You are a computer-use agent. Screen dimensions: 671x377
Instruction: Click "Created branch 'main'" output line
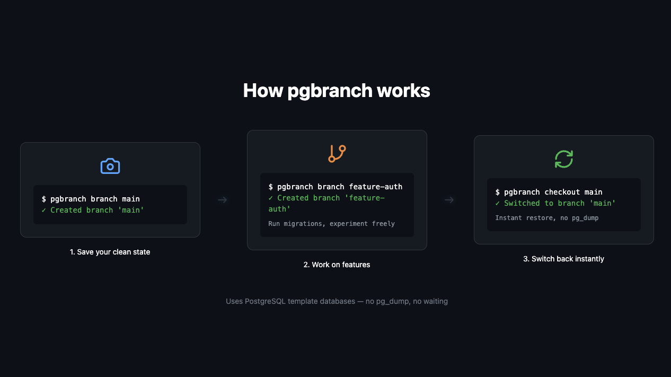pyautogui.click(x=93, y=210)
